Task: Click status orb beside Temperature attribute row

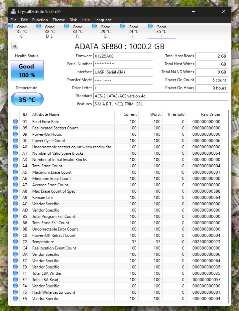Action: (15, 242)
